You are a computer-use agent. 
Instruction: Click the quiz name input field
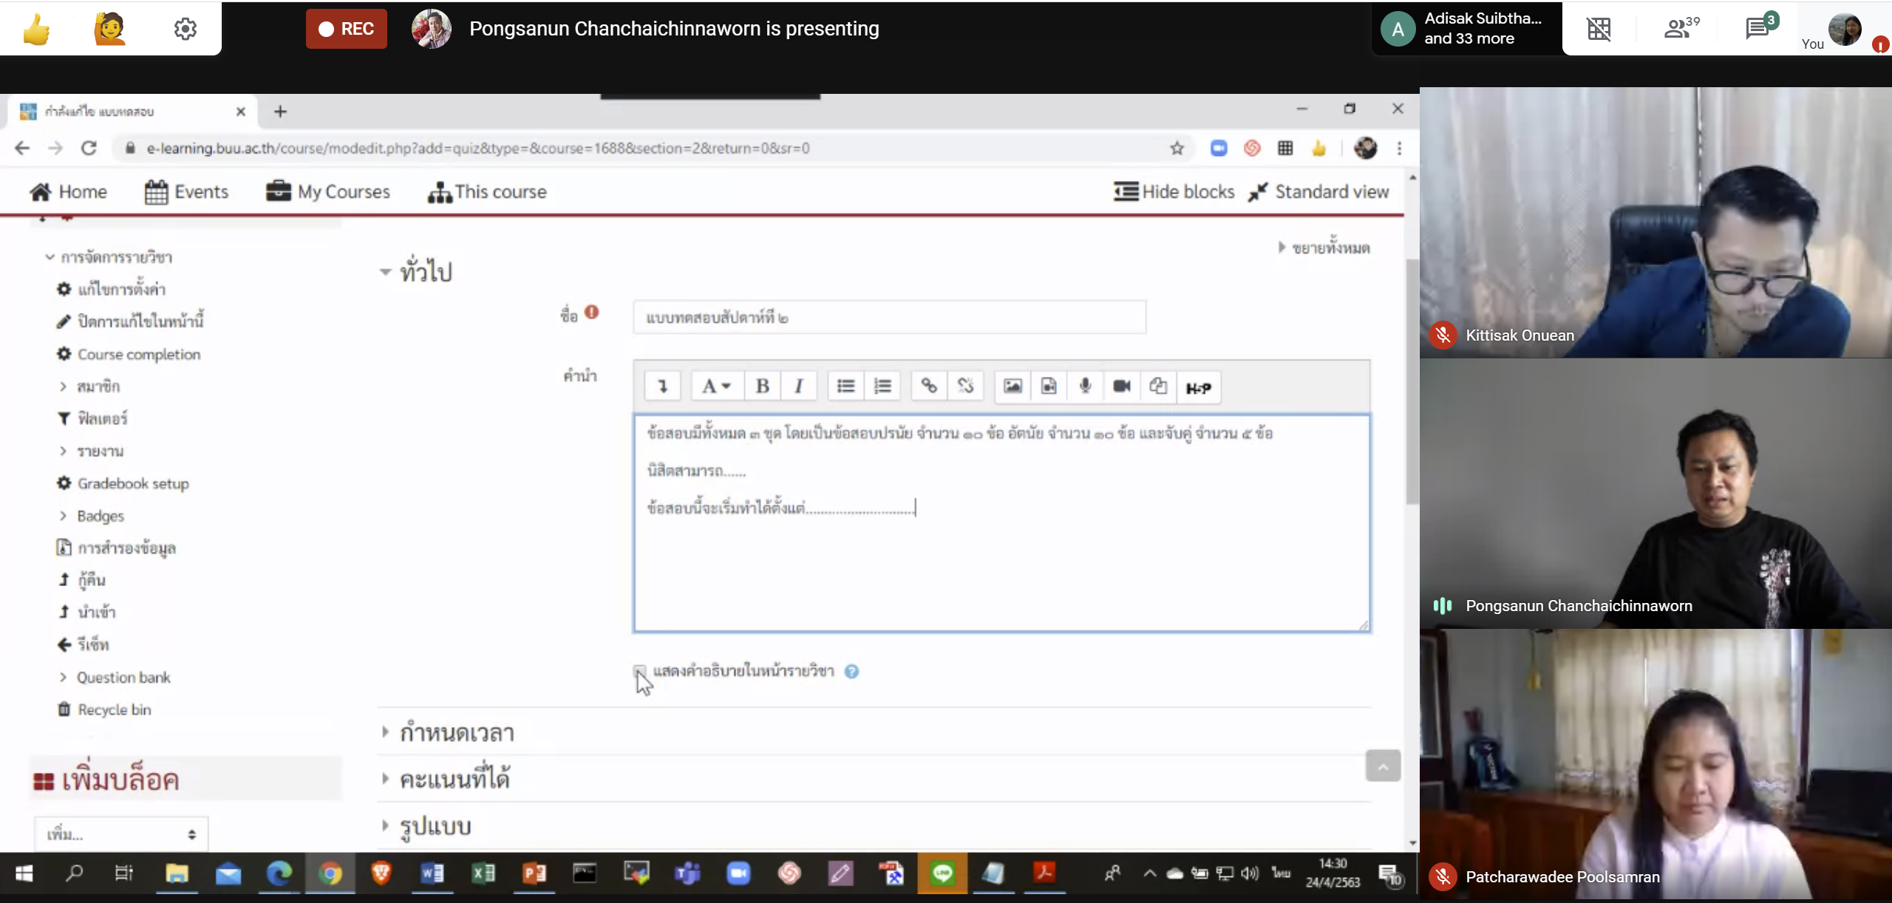pos(889,318)
